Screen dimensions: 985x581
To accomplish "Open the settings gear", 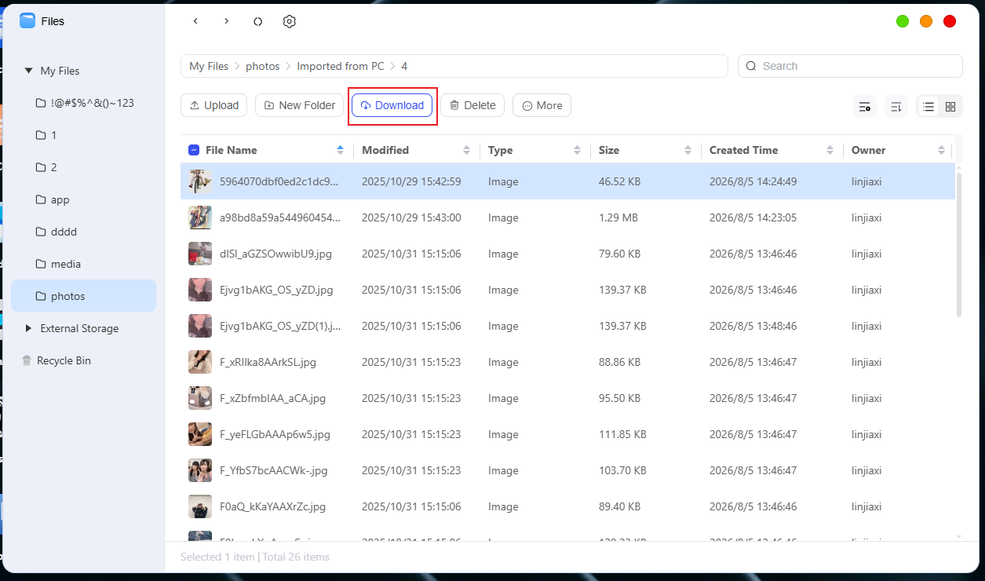I will tap(289, 21).
